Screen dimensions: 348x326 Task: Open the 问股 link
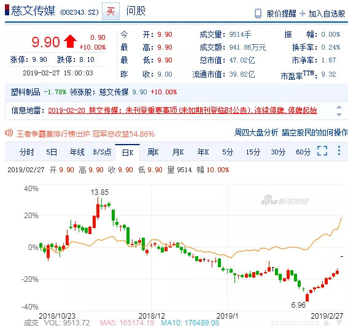click(x=136, y=11)
